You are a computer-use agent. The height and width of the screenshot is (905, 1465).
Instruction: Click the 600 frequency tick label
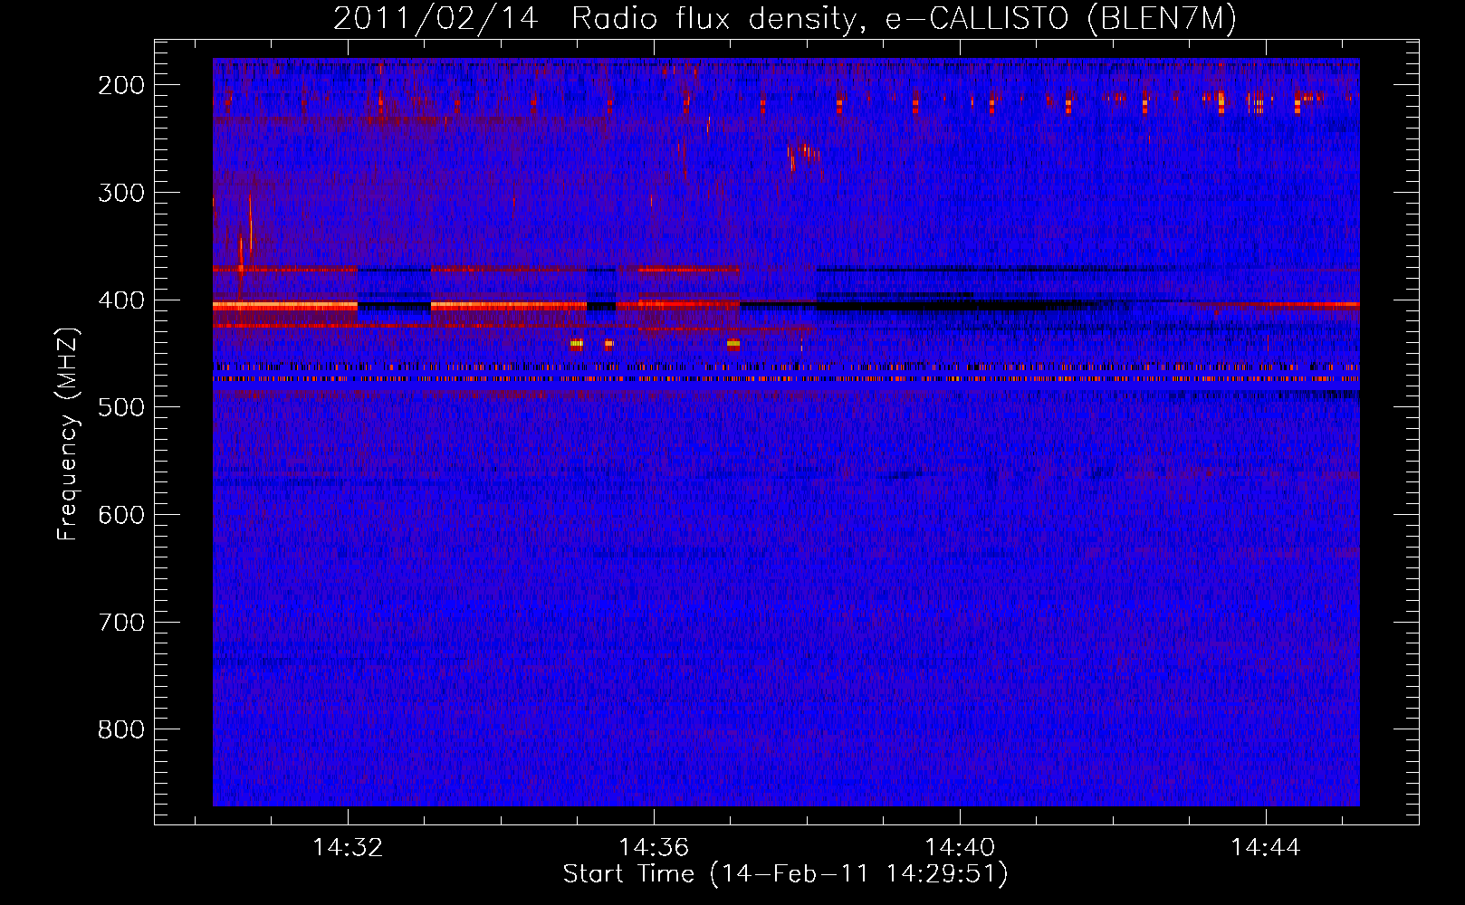click(x=120, y=515)
